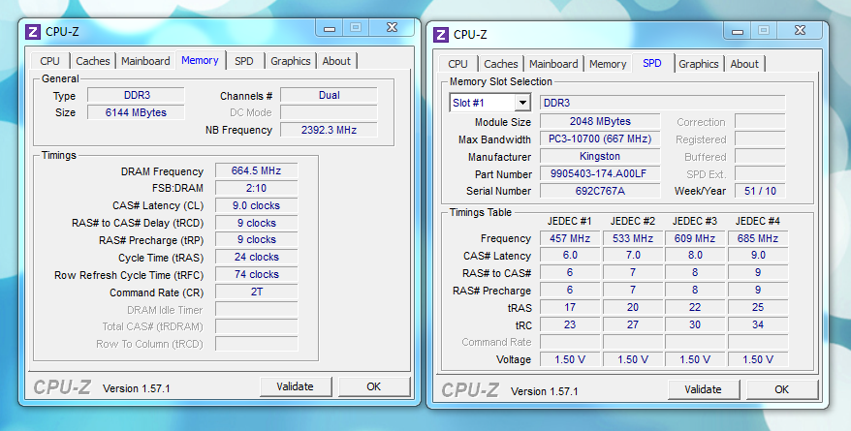
Task: Click Serial Number 692C767A value
Action: pyautogui.click(x=600, y=191)
